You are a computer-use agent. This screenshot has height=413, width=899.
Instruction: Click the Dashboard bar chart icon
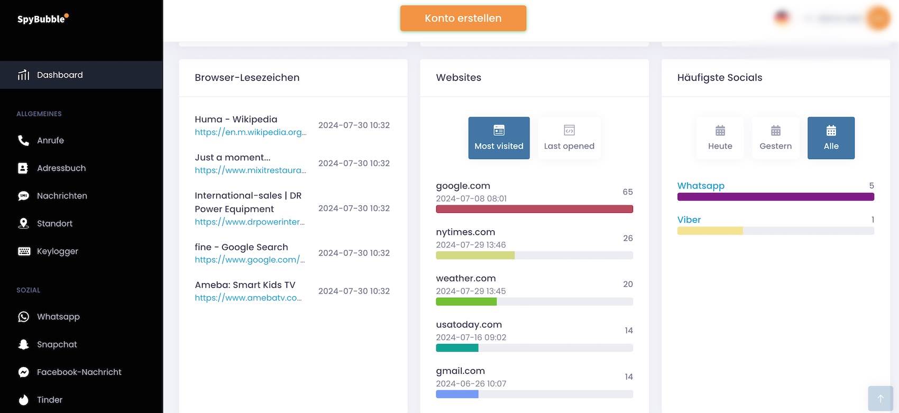pos(24,75)
